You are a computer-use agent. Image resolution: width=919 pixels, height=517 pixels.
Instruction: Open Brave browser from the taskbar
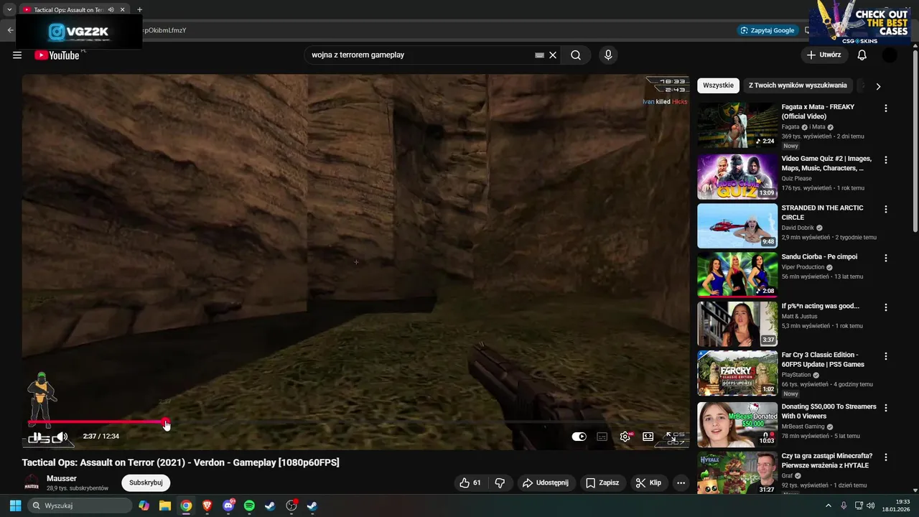pos(207,506)
